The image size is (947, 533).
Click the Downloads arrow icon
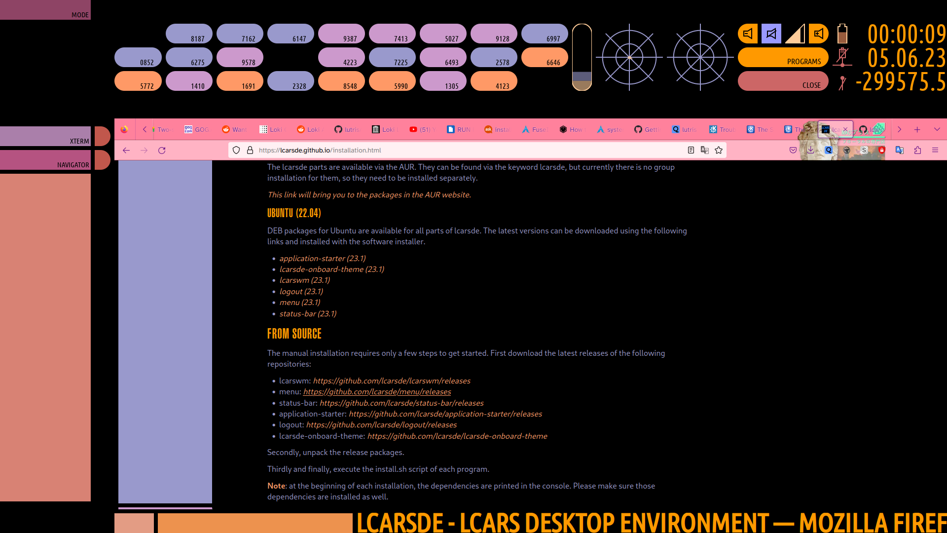pyautogui.click(x=811, y=150)
